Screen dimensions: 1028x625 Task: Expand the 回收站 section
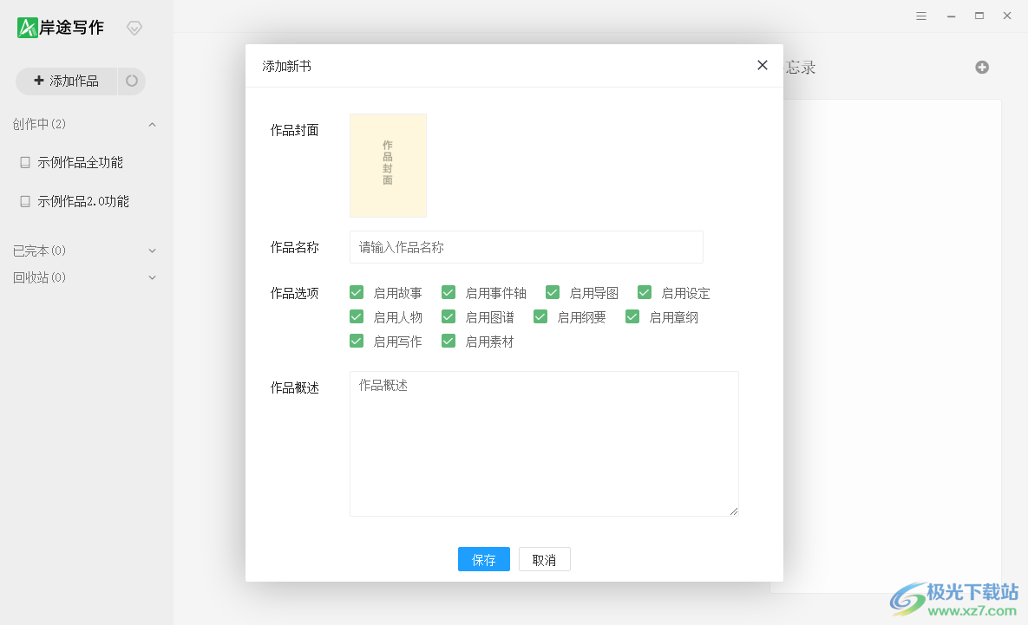(152, 277)
